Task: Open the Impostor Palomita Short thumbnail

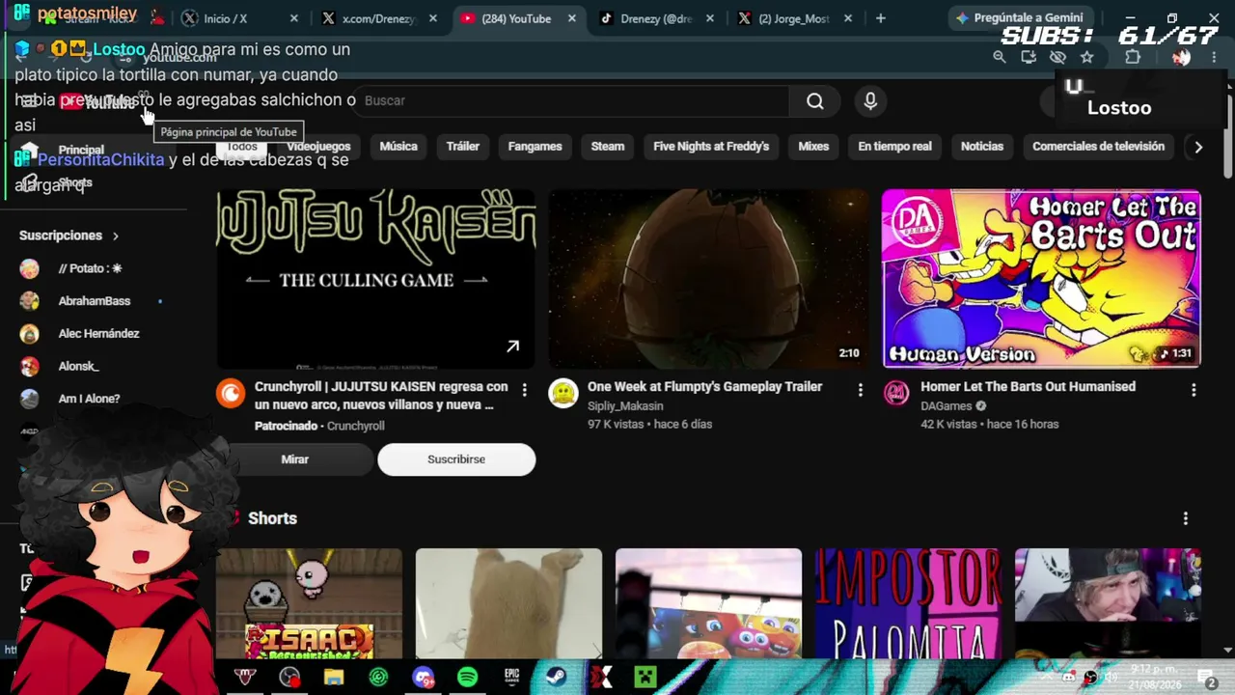Action: pyautogui.click(x=908, y=603)
